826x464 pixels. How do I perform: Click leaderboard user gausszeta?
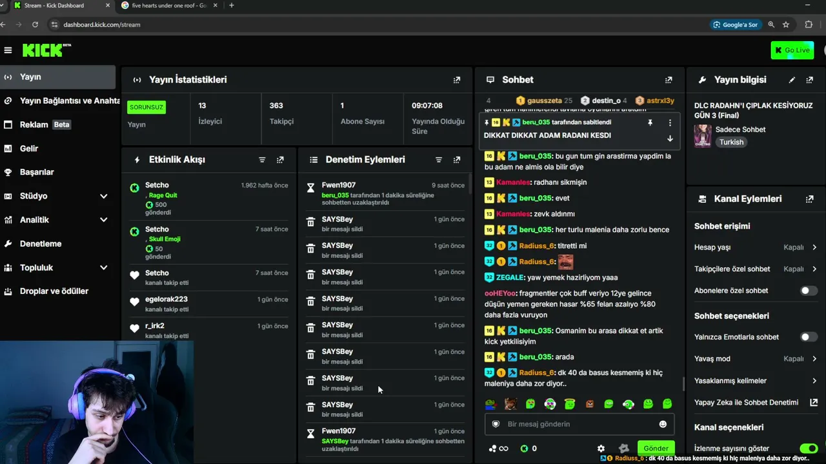click(x=545, y=101)
